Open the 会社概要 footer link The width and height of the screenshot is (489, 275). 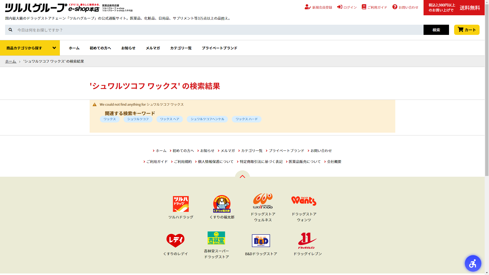coord(334,162)
